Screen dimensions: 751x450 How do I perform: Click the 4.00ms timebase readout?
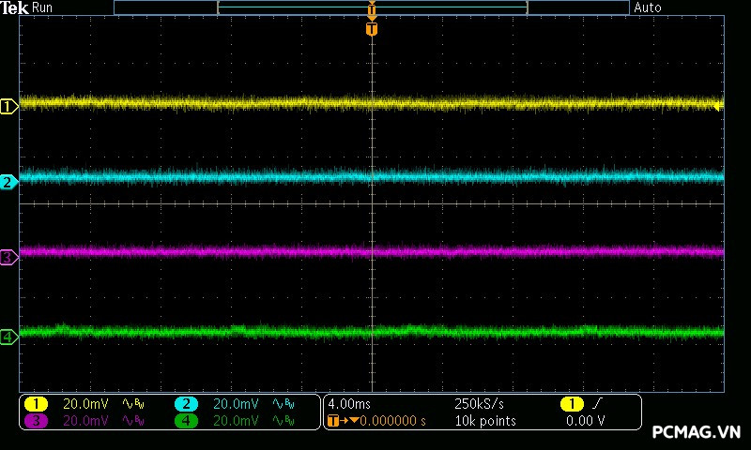pos(348,404)
